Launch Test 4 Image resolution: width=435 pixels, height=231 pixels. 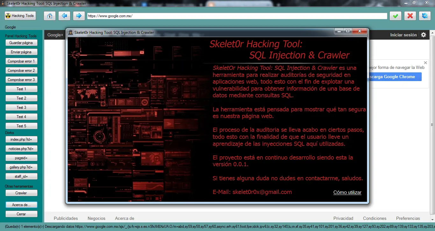[21, 117]
